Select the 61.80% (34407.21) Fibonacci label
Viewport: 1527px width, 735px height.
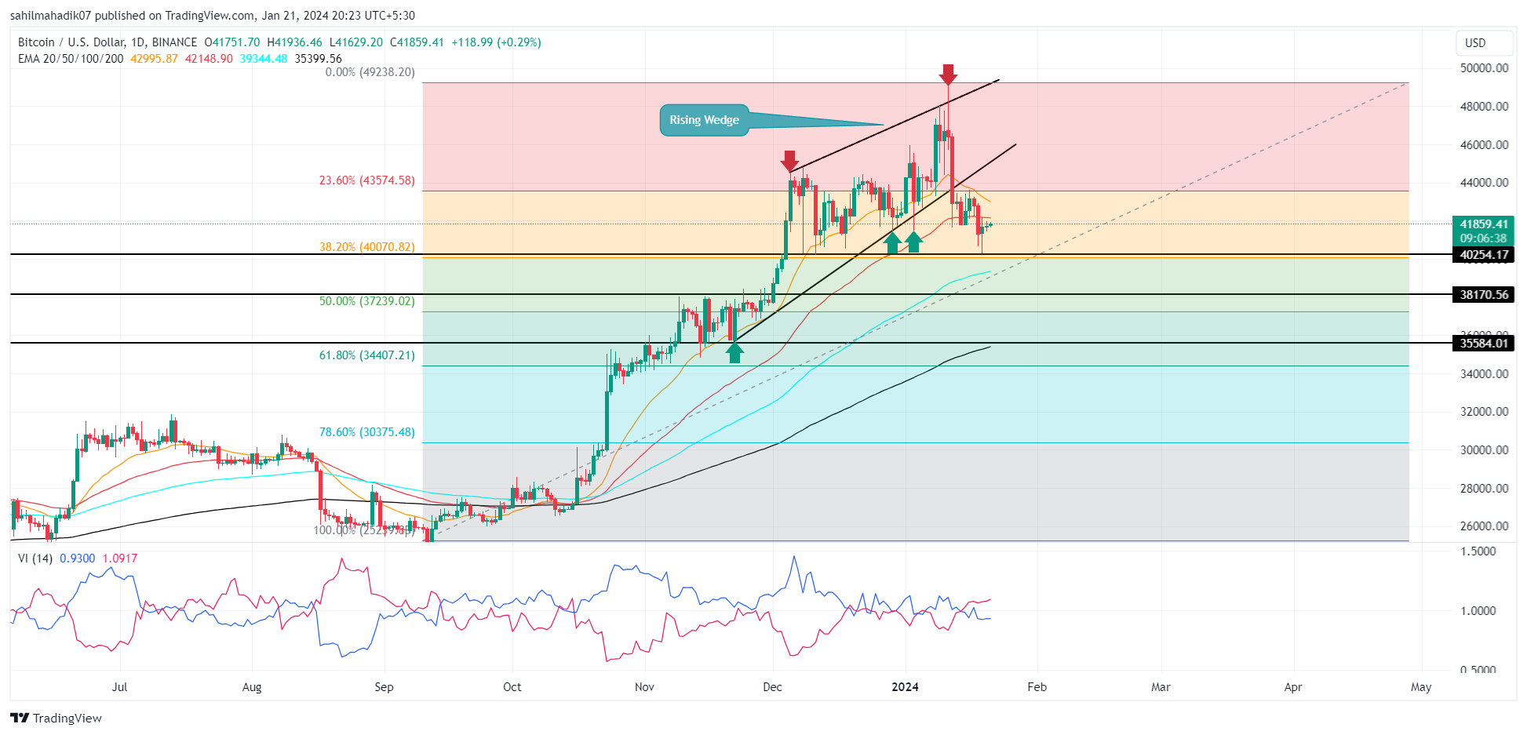click(x=366, y=355)
